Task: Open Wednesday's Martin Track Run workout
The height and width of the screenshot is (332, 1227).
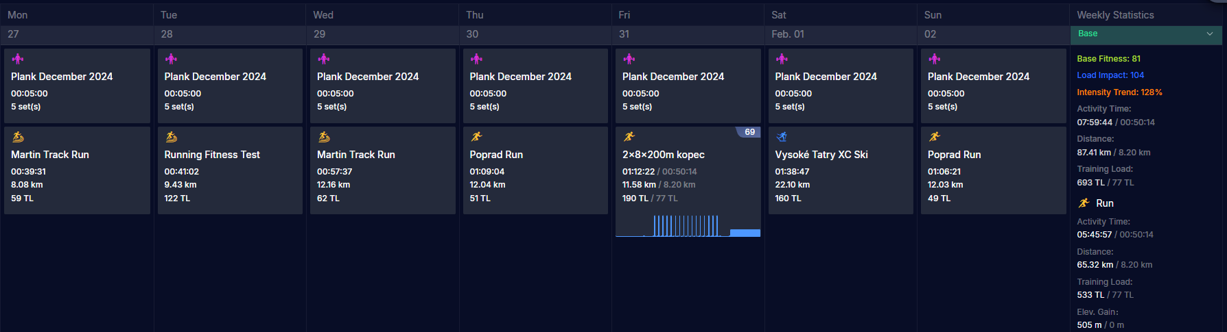Action: point(383,170)
